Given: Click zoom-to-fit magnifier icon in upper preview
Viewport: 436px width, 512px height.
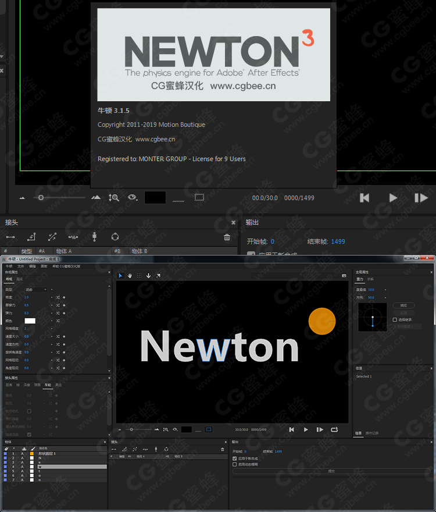Looking at the screenshot, I should [x=113, y=197].
